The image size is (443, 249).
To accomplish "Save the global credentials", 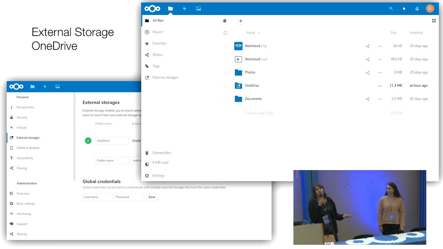I will pos(152,197).
